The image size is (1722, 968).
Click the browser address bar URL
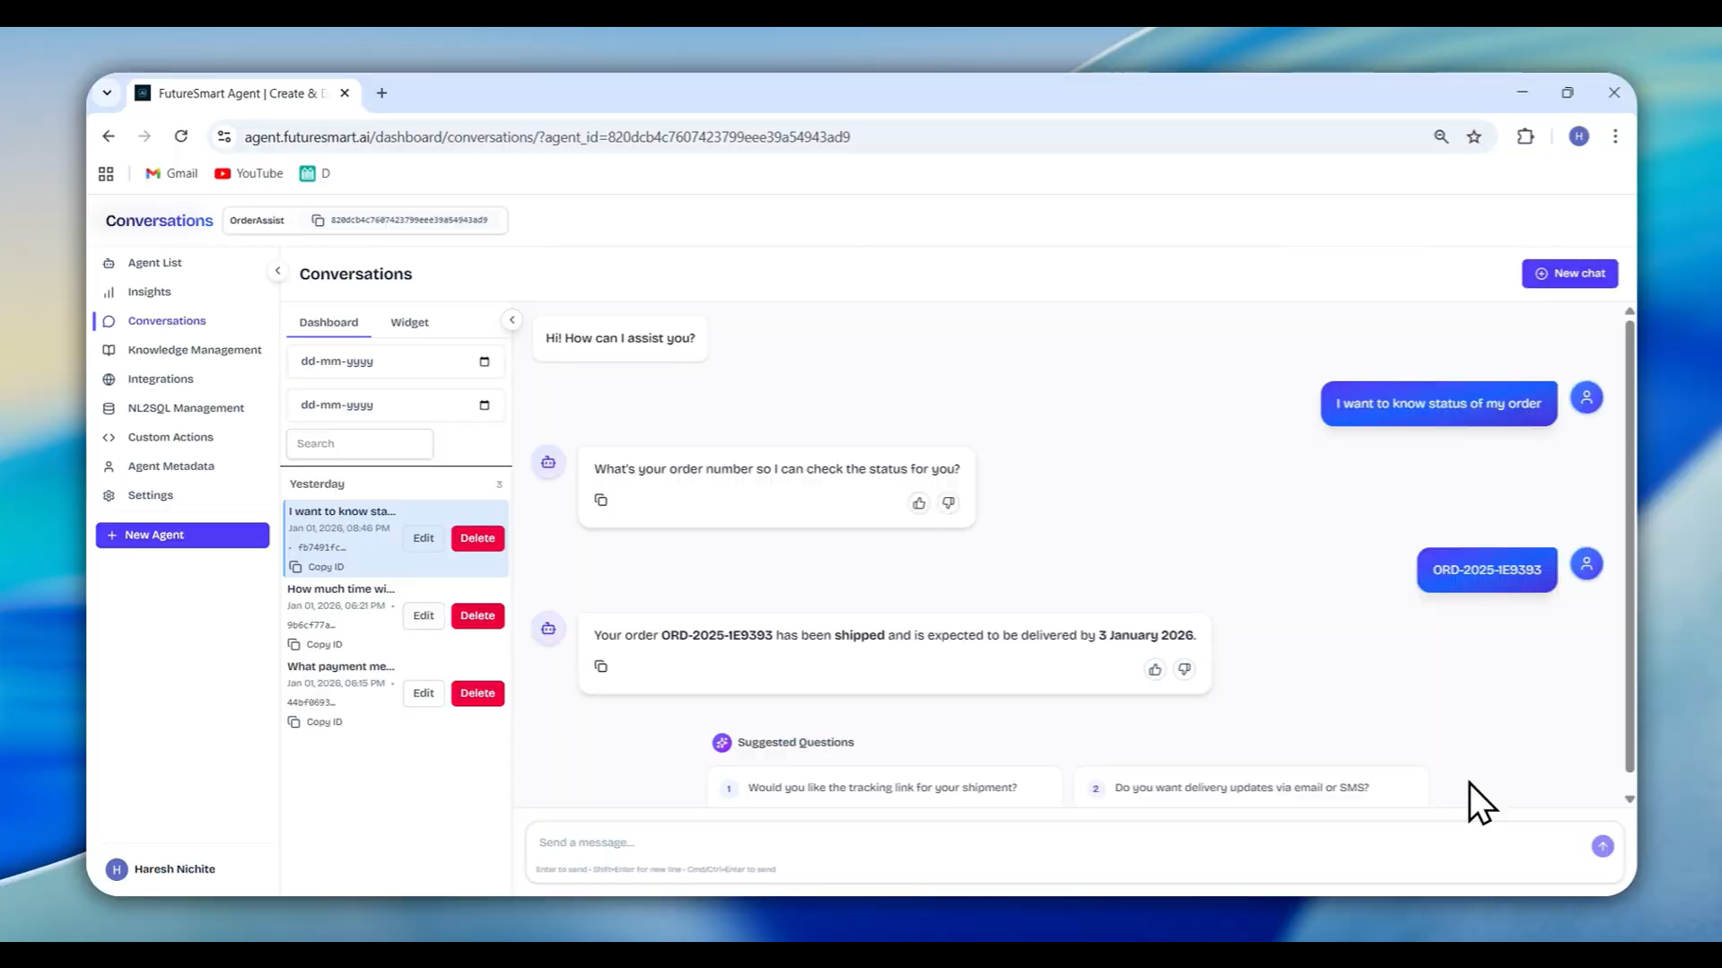[547, 137]
